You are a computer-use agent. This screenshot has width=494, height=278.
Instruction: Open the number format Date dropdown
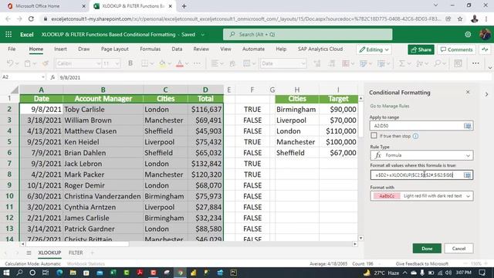tap(303, 63)
